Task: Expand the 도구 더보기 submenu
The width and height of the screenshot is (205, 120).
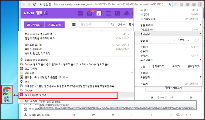Action: point(168,60)
